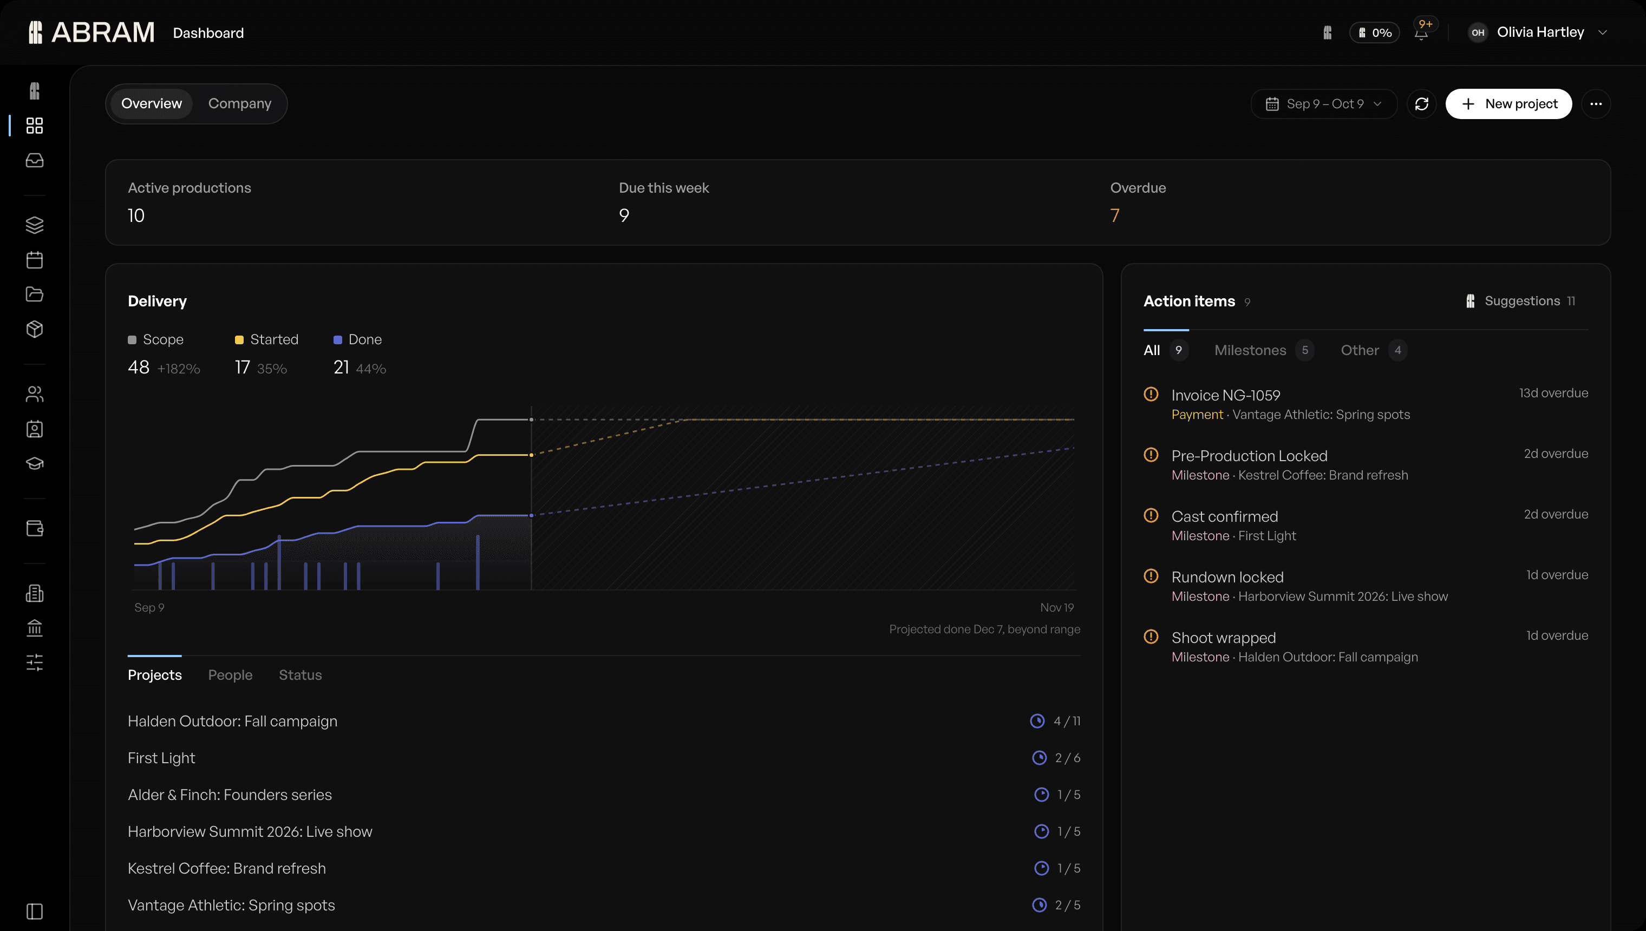Click the New project button
This screenshot has height=931, width=1646.
point(1508,103)
